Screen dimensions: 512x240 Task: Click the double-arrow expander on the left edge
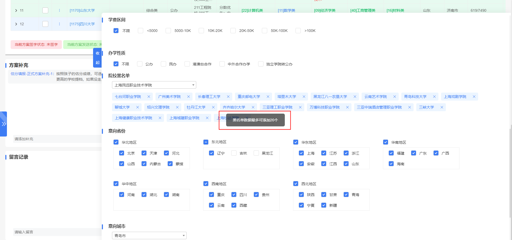click(4, 124)
